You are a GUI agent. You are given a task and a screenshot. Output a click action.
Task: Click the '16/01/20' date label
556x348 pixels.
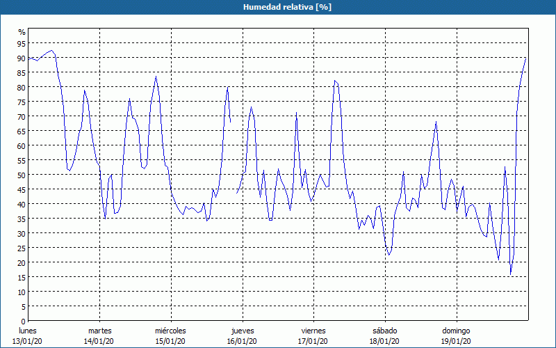pos(242,341)
